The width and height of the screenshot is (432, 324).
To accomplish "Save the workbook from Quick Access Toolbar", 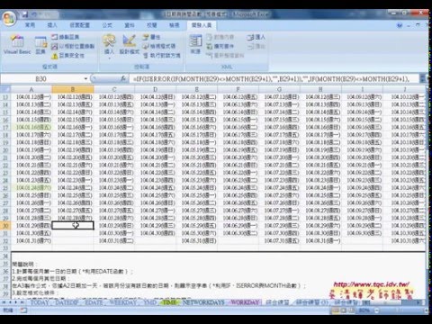I will click(x=25, y=13).
